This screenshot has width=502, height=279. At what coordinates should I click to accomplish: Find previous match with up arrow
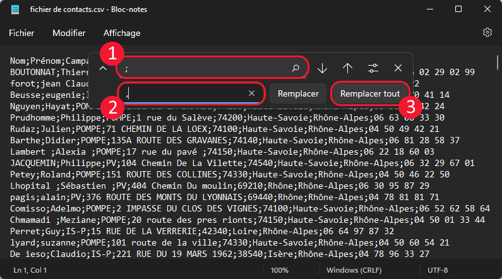[x=347, y=68]
